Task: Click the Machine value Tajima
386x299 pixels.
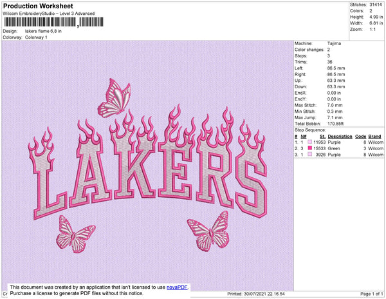Action: (334, 43)
